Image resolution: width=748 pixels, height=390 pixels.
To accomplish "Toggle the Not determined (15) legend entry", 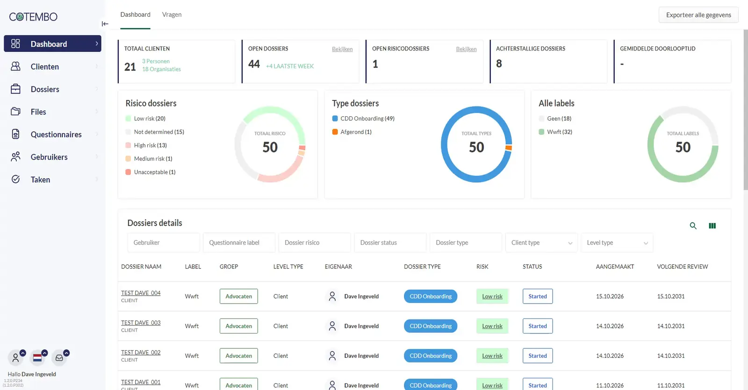I will point(155,132).
